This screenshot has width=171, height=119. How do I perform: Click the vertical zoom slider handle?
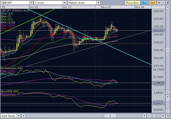coord(168,100)
